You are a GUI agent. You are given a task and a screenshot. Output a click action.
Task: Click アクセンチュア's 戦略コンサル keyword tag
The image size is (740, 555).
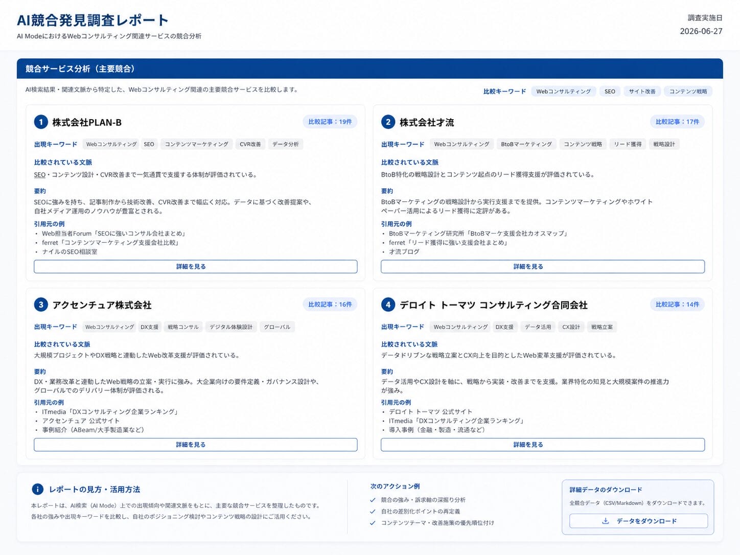pyautogui.click(x=183, y=327)
